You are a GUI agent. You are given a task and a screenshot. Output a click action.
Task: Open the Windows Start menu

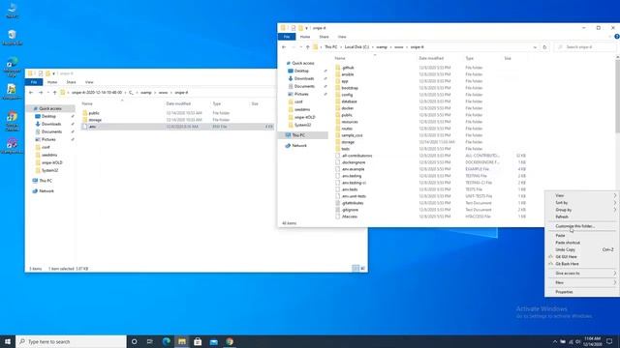click(x=8, y=341)
